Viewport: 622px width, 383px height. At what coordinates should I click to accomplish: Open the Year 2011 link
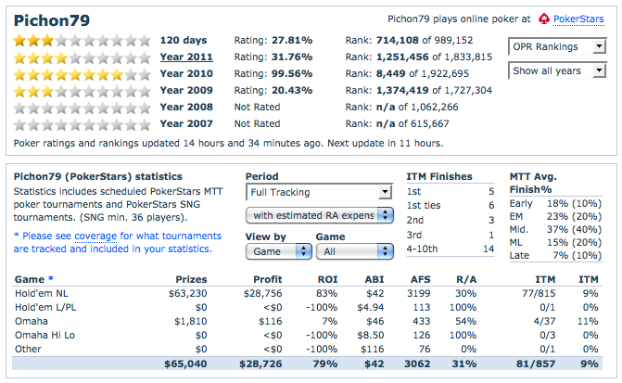click(186, 57)
